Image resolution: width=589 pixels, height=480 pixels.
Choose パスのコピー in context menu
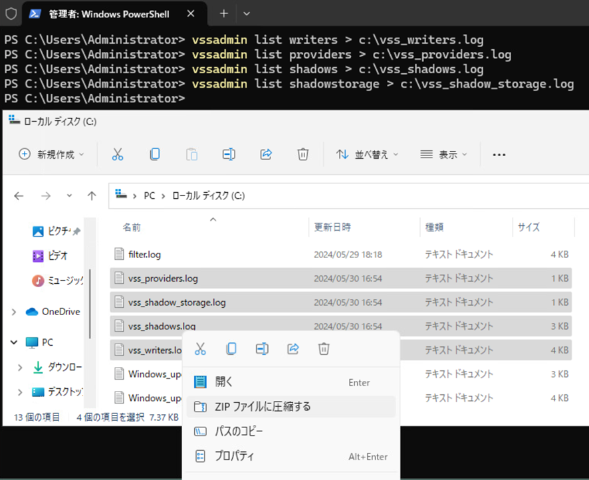[291, 431]
